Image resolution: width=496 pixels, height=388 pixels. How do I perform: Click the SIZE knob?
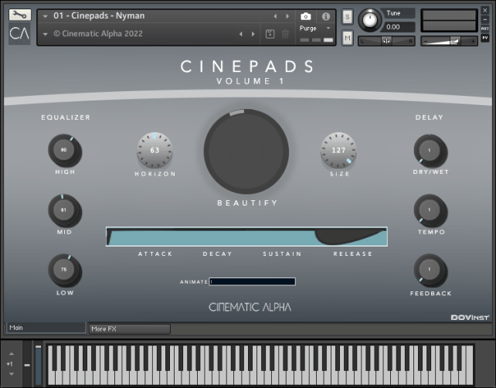338,150
